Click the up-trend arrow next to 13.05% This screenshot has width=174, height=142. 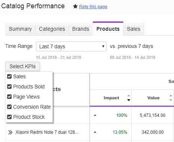(95, 132)
